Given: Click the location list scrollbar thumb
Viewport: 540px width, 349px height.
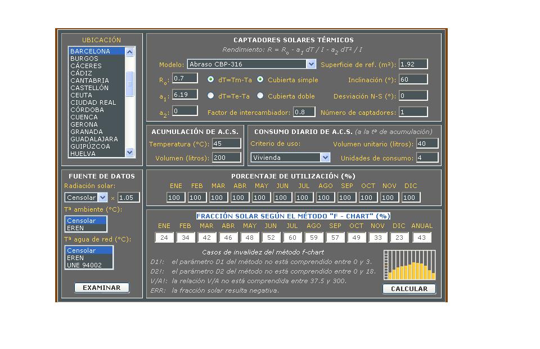Looking at the screenshot, I should (x=129, y=84).
